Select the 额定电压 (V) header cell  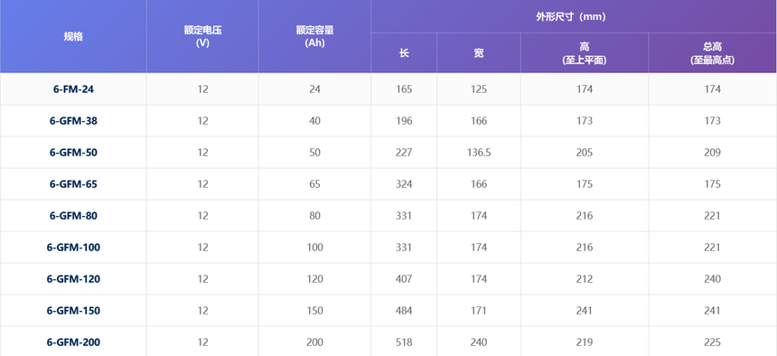202,37
